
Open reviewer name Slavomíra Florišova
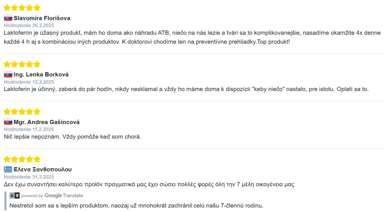42,18
